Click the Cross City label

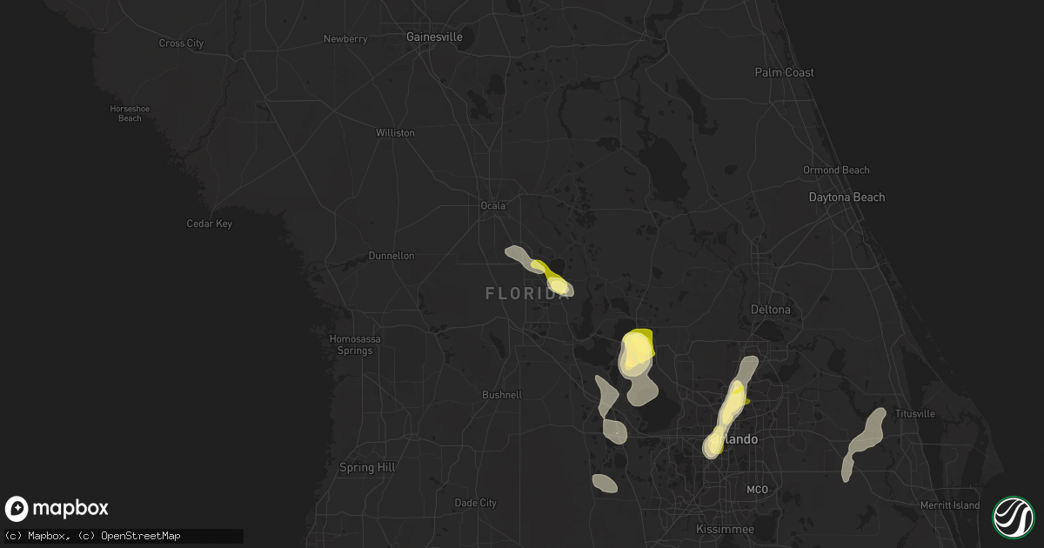pos(181,43)
